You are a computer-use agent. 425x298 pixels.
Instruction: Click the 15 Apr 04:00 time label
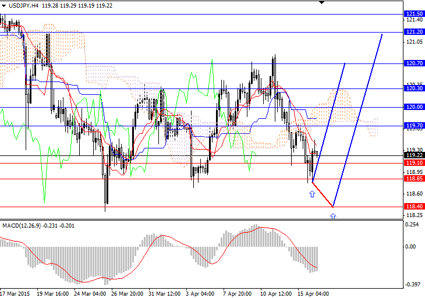tap(313, 294)
